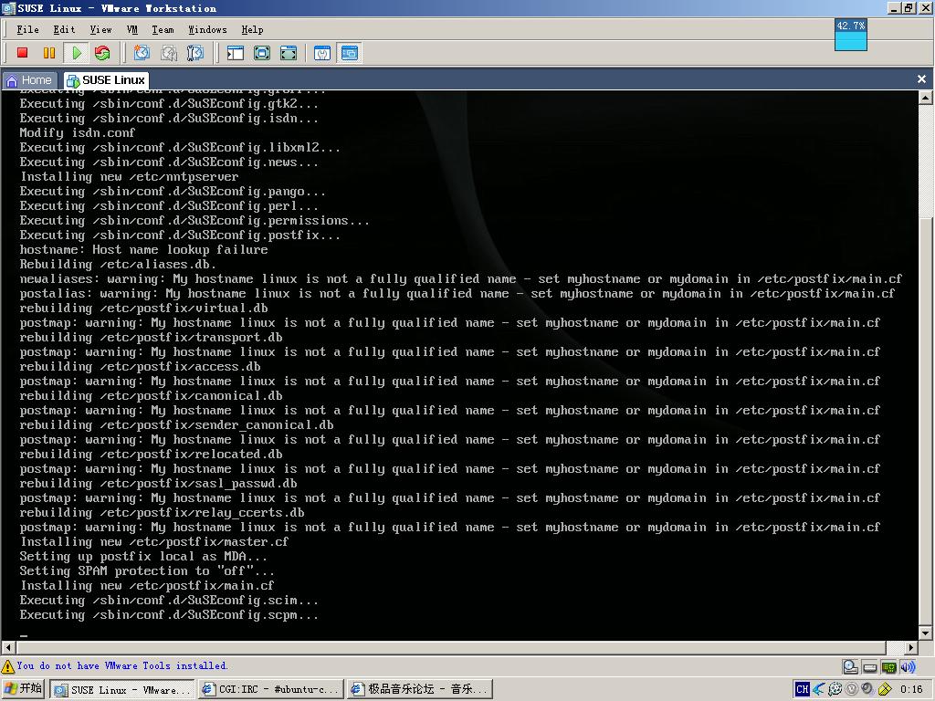Click the Windows Start button
Viewport: 935px width, 701px height.
(x=23, y=688)
